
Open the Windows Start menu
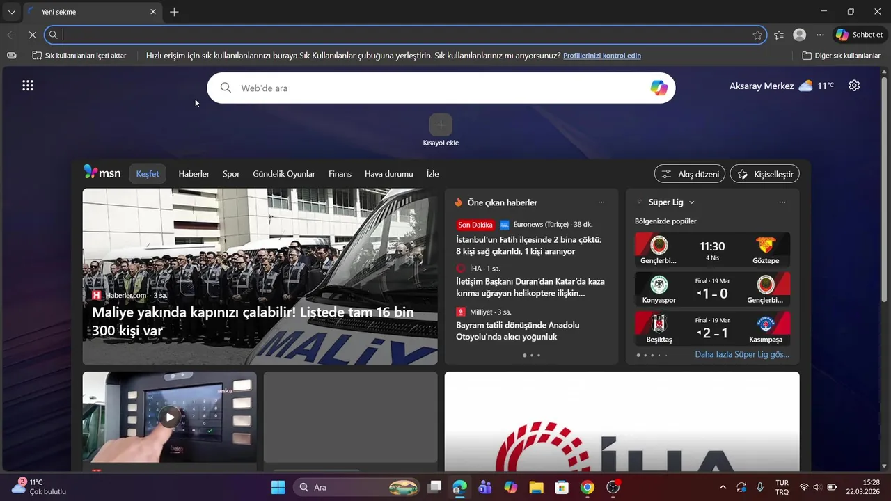pos(278,487)
